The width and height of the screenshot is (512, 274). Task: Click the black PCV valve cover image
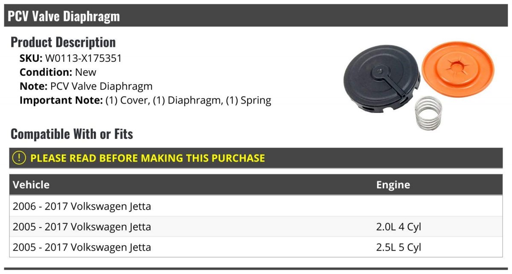[x=382, y=86]
